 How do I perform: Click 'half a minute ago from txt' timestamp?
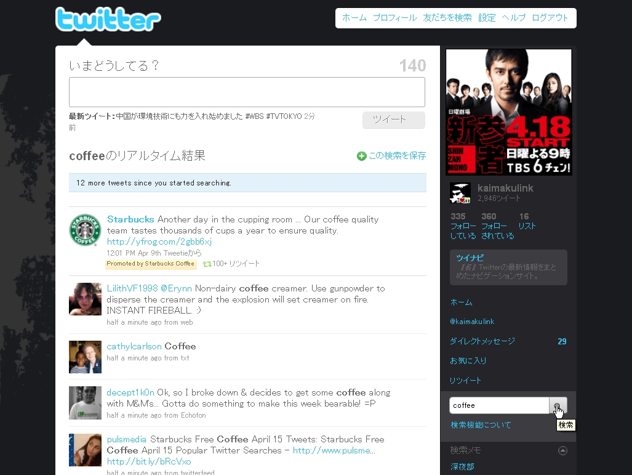coord(148,358)
